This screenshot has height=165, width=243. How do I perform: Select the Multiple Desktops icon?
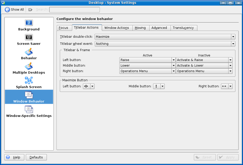29,66
